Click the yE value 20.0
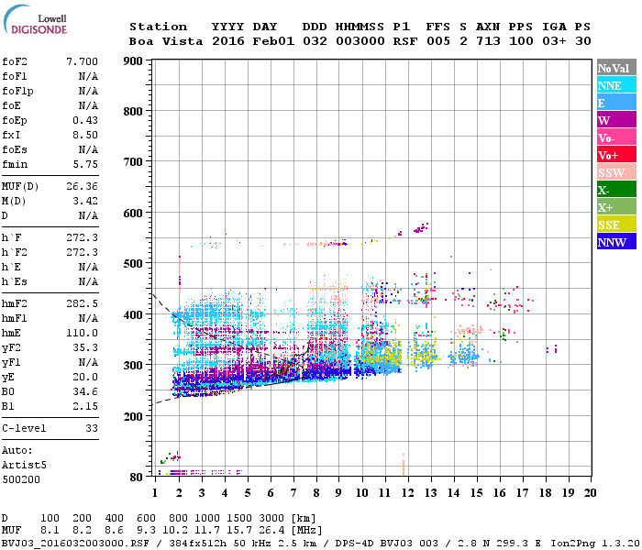 pyautogui.click(x=85, y=378)
